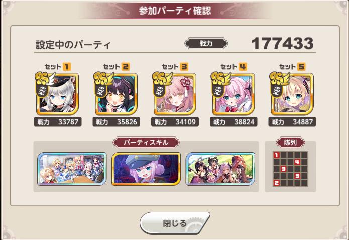349x240 pixels.
Task: Click the class emblem on Set 3 portrait
Action: 159,91
